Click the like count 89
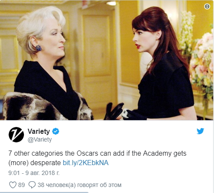214x193 pixels. [x=21, y=185]
